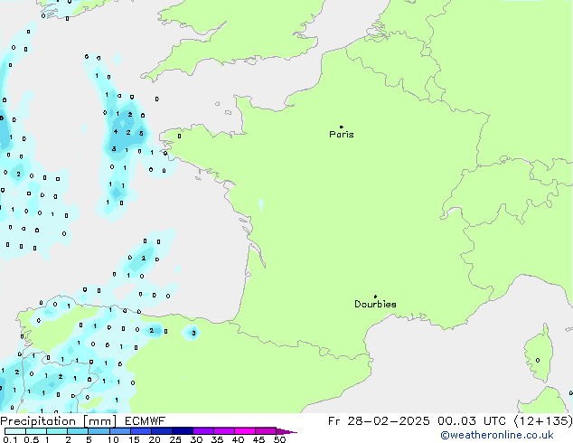Pick the 5–10 mm legend swatch
Viewport: 573px width, 443px height.
pos(99,431)
